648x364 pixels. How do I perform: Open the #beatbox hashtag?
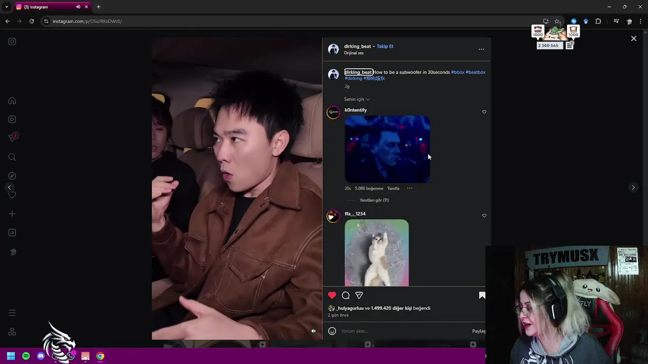(475, 72)
